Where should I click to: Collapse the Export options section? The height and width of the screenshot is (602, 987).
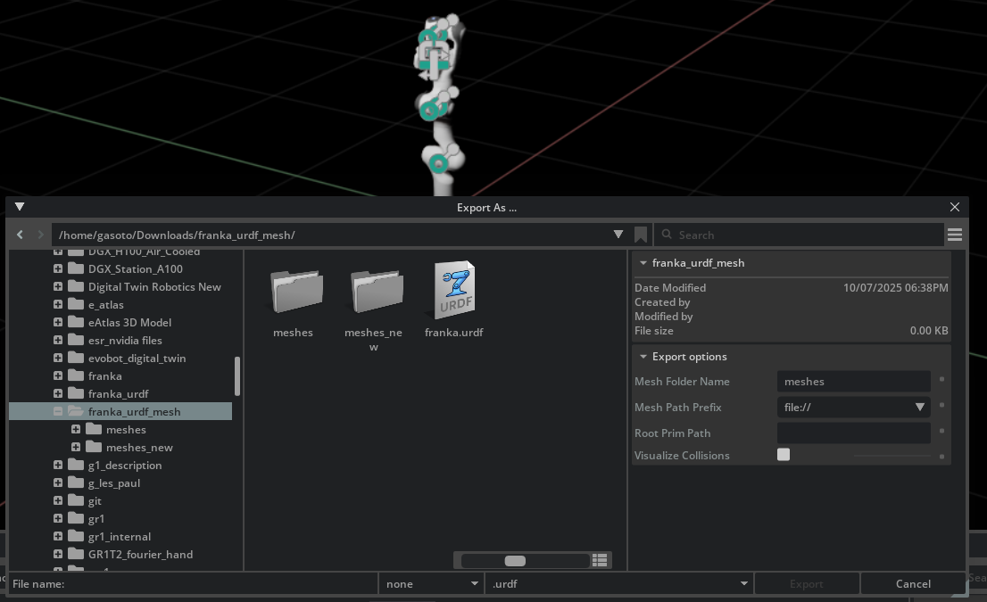[643, 356]
